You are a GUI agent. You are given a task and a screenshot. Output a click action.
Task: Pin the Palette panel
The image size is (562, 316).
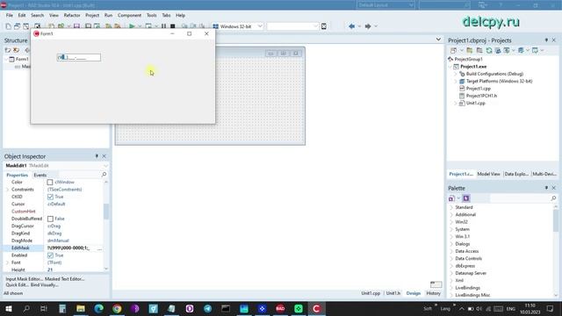click(546, 188)
